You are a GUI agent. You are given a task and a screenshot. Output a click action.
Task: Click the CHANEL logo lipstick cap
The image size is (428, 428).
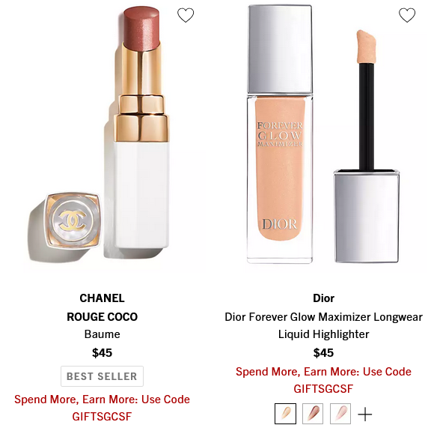73,220
